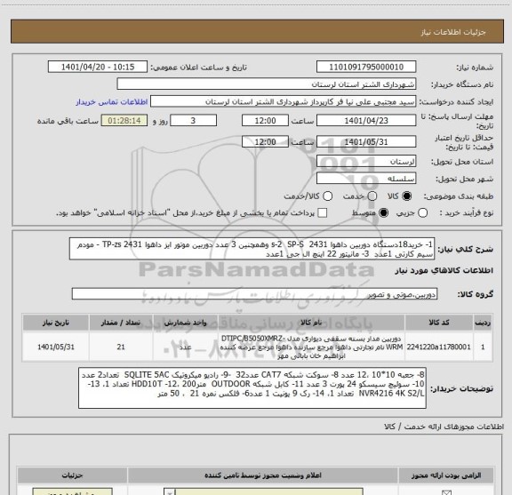Select the کالا/خدمت radio button
Image resolution: width=512 pixels, height=495 pixels.
[x=327, y=196]
